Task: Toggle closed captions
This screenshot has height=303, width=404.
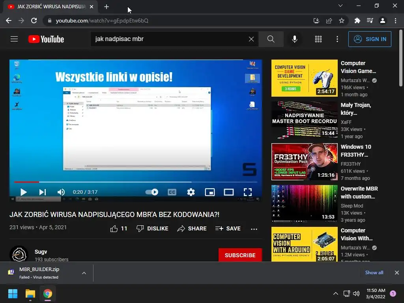Action: pyautogui.click(x=172, y=192)
